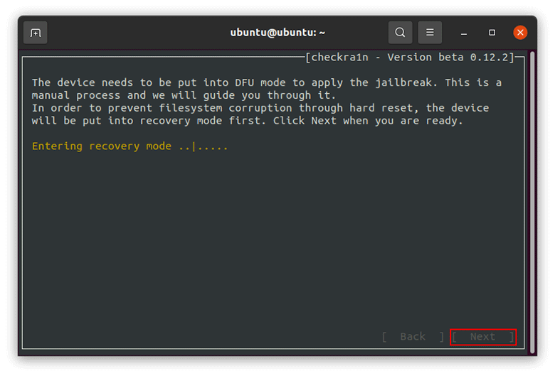This screenshot has width=555, height=376.
Task: Click the 'checkra1n - Version beta 0.12.2' header
Action: [410, 58]
